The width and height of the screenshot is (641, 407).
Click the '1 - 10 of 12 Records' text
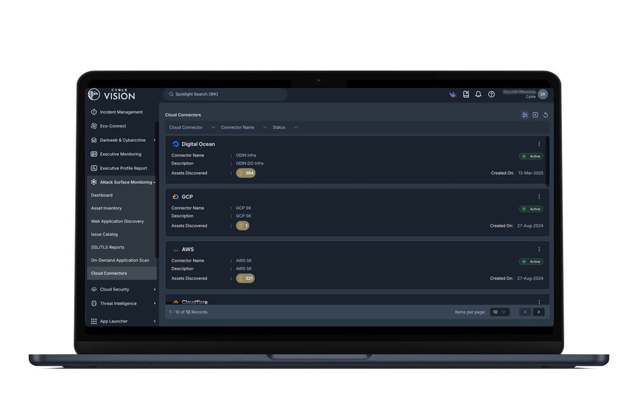click(x=189, y=312)
